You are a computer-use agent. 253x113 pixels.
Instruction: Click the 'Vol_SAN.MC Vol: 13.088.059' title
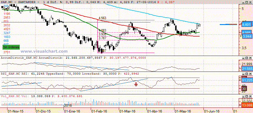coord(26,96)
